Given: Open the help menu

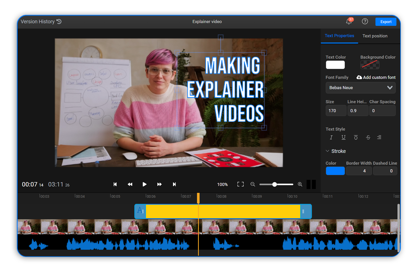Looking at the screenshot, I should [x=365, y=21].
